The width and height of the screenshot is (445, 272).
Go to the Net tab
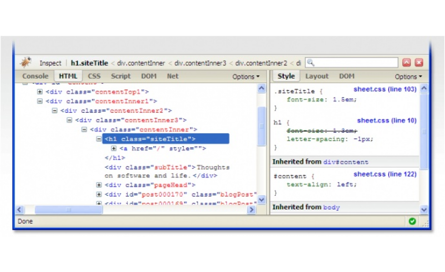click(173, 76)
